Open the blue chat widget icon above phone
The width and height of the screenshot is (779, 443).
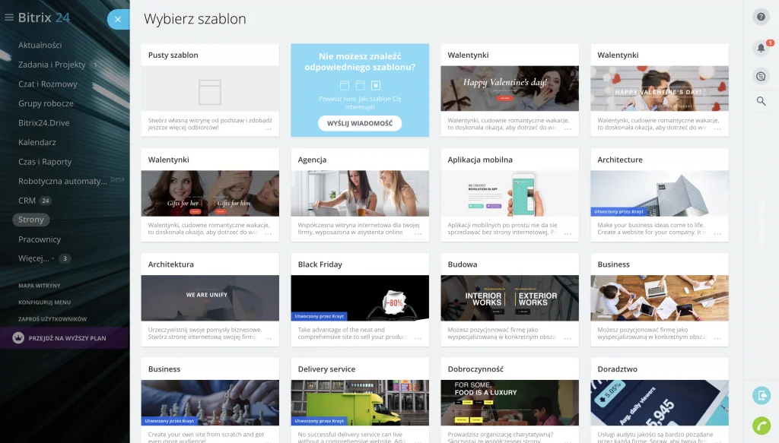pyautogui.click(x=761, y=395)
